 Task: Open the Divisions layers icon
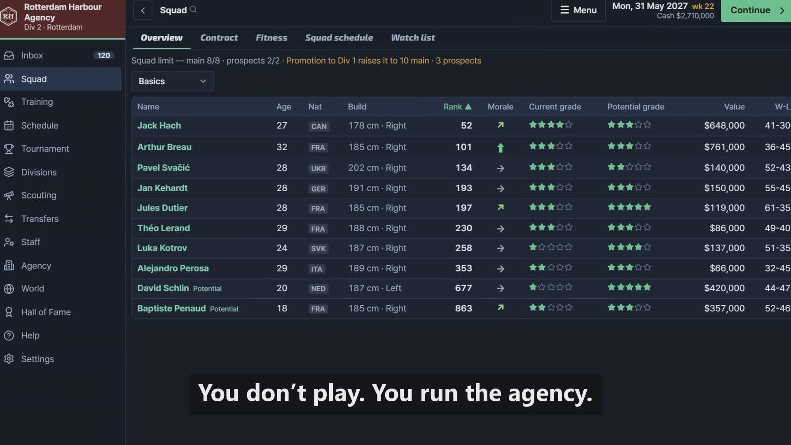tap(9, 172)
